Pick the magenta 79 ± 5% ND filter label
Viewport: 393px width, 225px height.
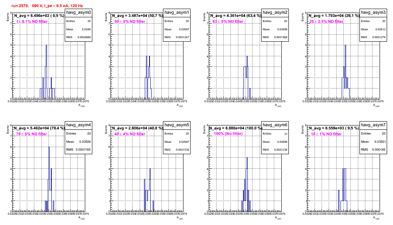pyautogui.click(x=32, y=134)
